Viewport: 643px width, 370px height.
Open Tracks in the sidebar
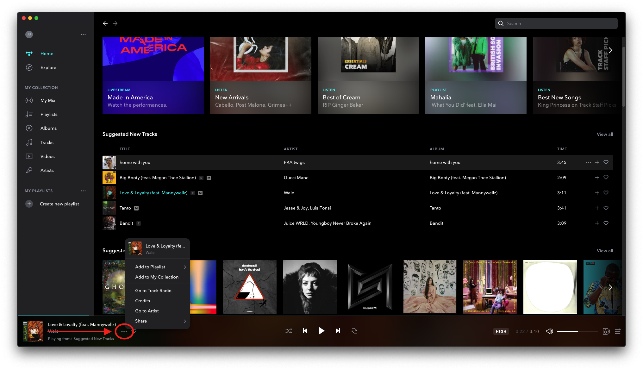click(47, 142)
